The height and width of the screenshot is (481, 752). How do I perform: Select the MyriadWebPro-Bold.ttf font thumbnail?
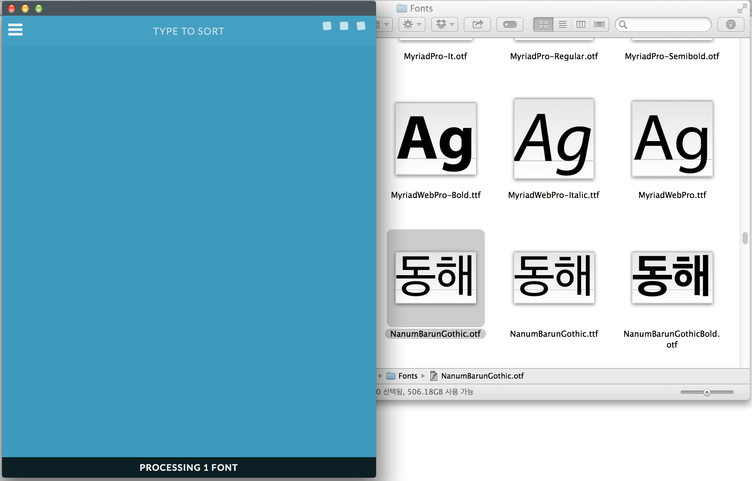click(x=435, y=139)
